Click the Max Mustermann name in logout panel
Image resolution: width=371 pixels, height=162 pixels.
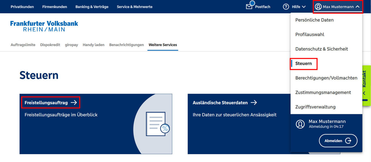[327, 122]
